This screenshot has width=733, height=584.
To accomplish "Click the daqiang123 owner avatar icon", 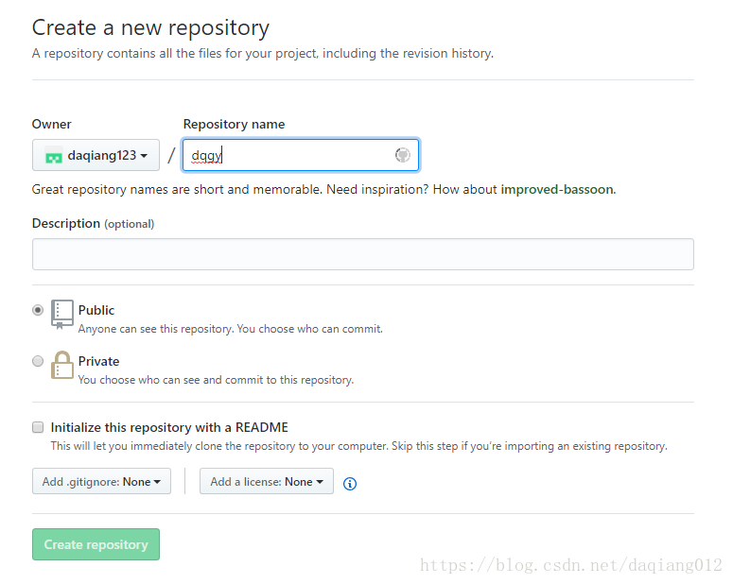I will pyautogui.click(x=53, y=155).
